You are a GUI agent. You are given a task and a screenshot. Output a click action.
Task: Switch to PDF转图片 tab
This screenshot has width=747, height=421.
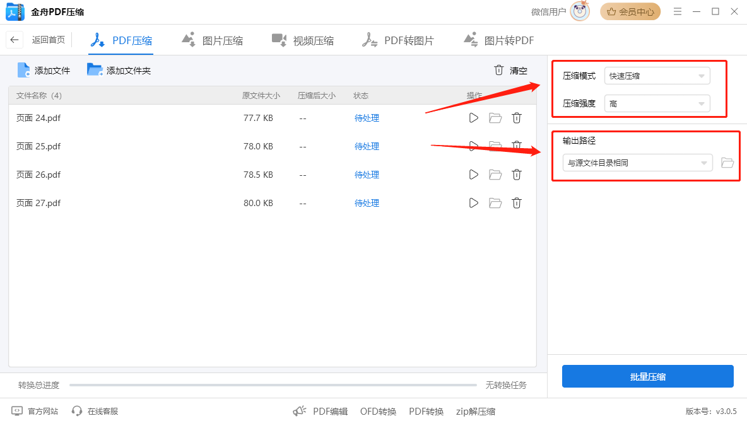tap(398, 40)
